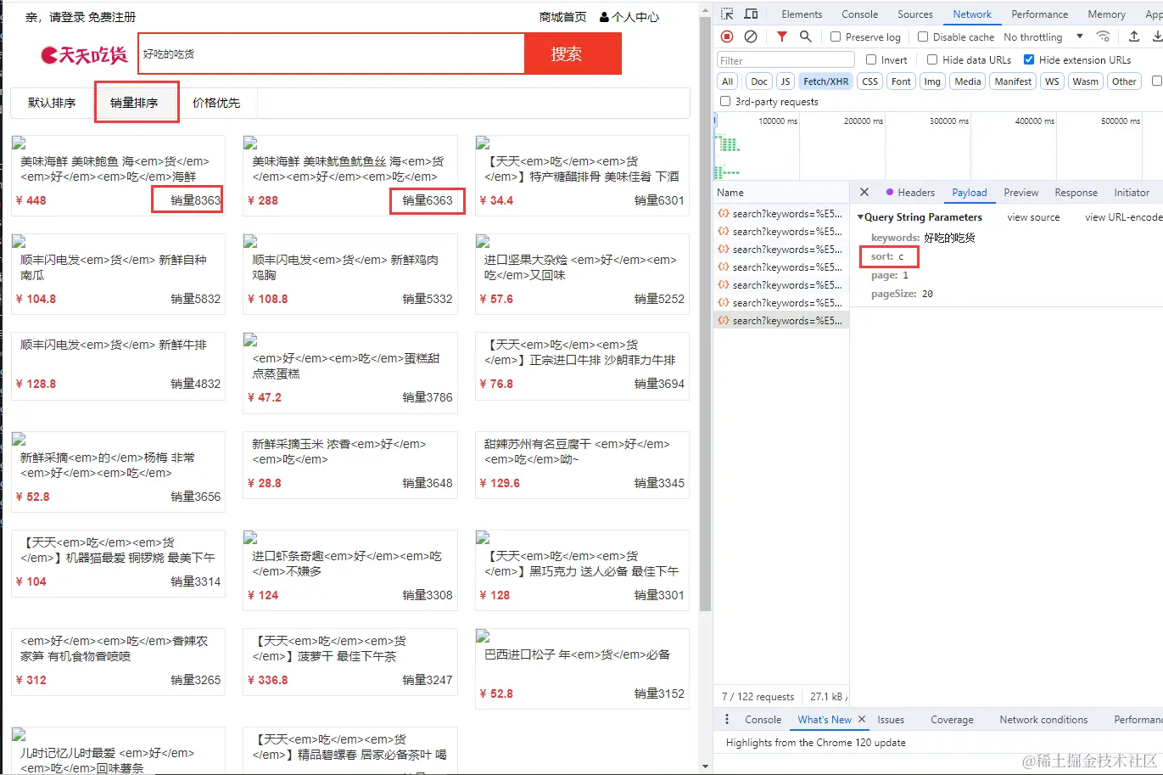Open the Performance panel tab
Image resolution: width=1163 pixels, height=775 pixels.
pyautogui.click(x=1039, y=14)
